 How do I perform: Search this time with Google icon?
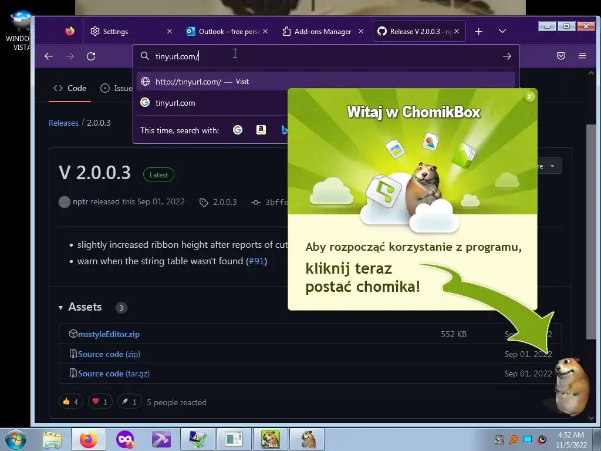point(238,130)
